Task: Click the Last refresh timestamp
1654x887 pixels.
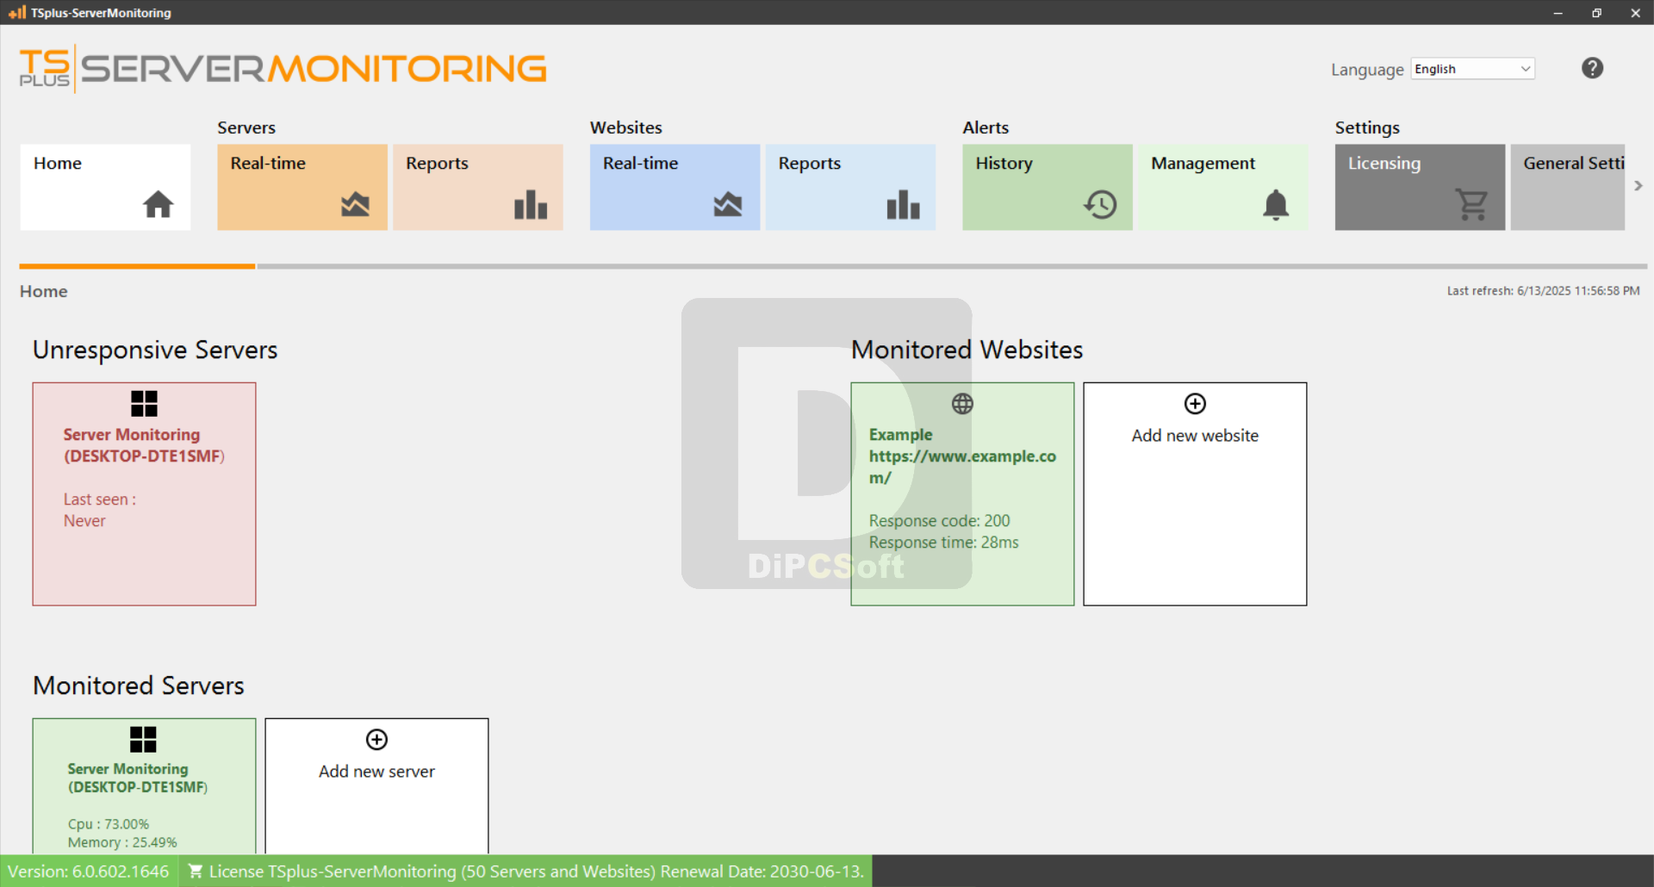Action: 1543,291
